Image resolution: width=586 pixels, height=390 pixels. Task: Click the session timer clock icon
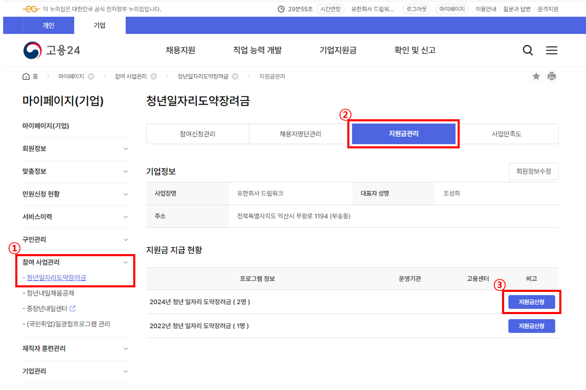click(x=281, y=9)
